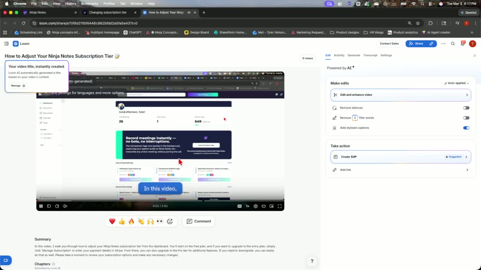Expand the Create SOP action
This screenshot has height=270, width=481.
pyautogui.click(x=401, y=157)
